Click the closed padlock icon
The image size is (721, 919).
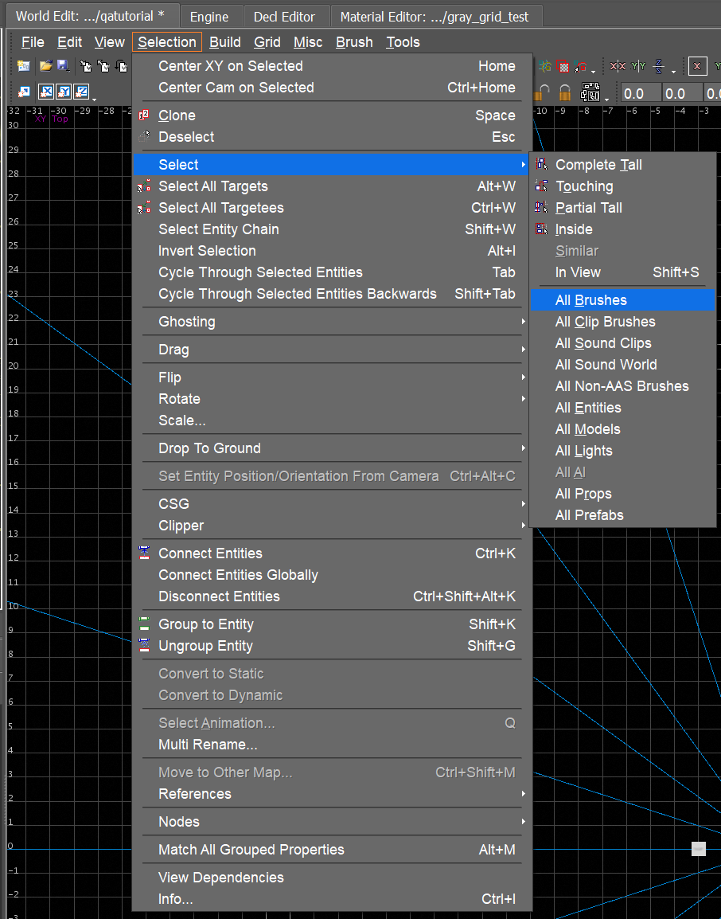[x=564, y=92]
